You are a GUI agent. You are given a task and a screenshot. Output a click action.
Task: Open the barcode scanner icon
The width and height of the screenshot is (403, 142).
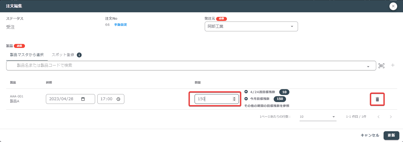[x=381, y=65]
